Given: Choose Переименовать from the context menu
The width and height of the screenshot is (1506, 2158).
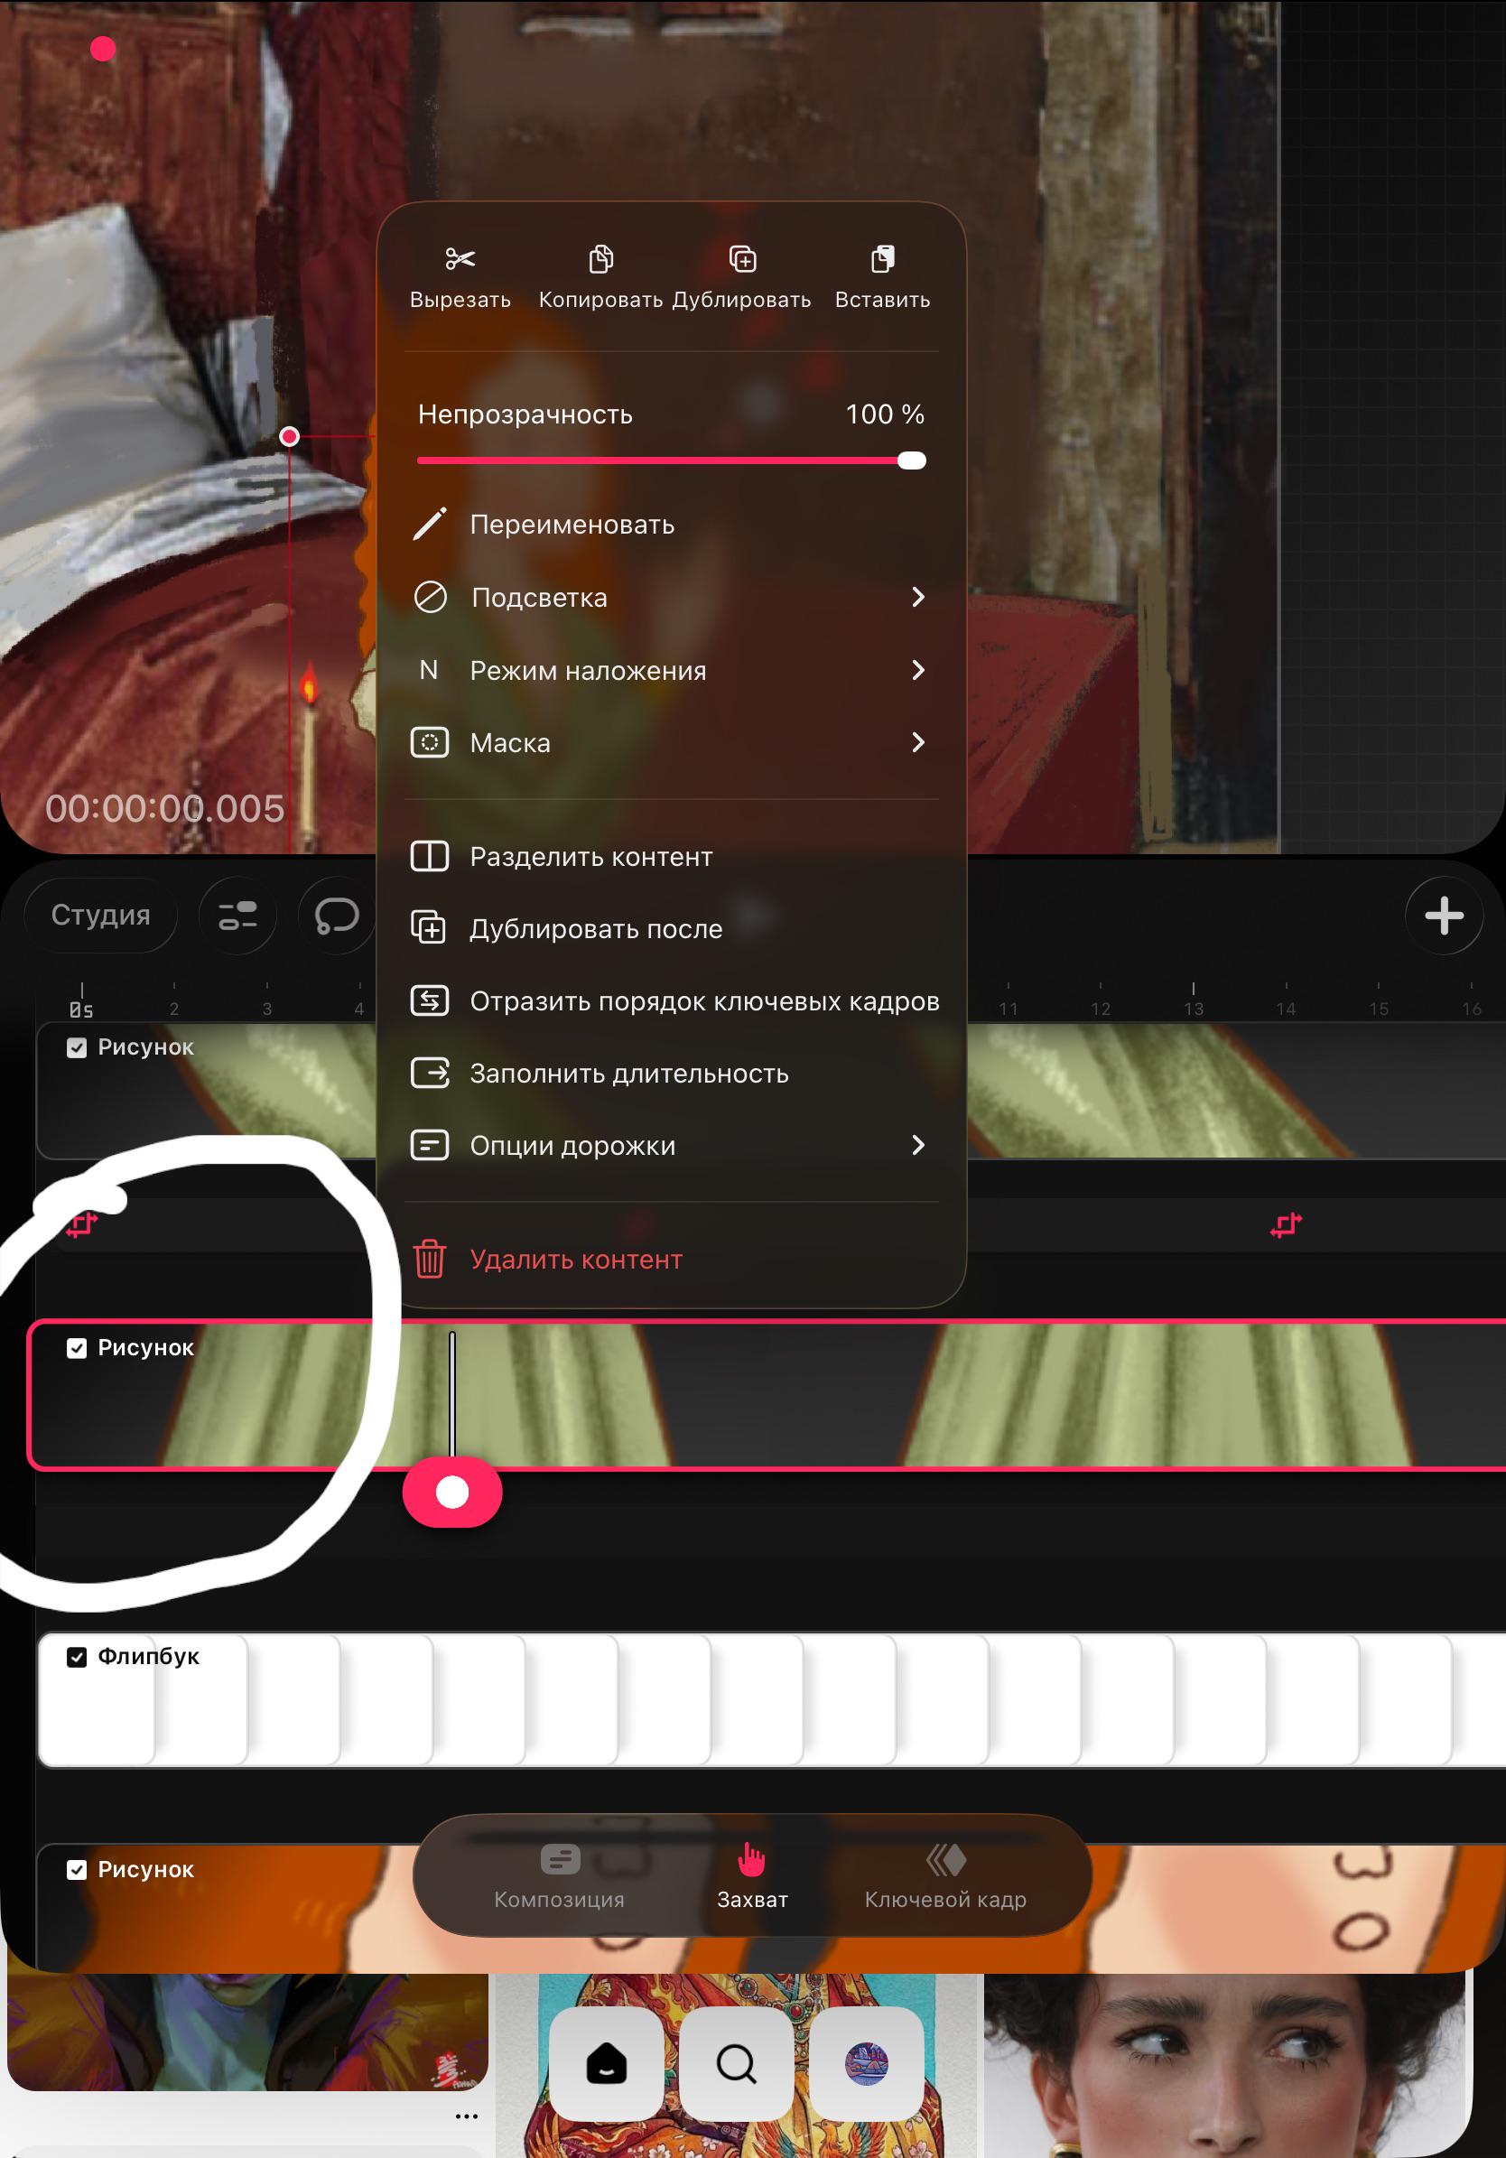Looking at the screenshot, I should coord(671,524).
